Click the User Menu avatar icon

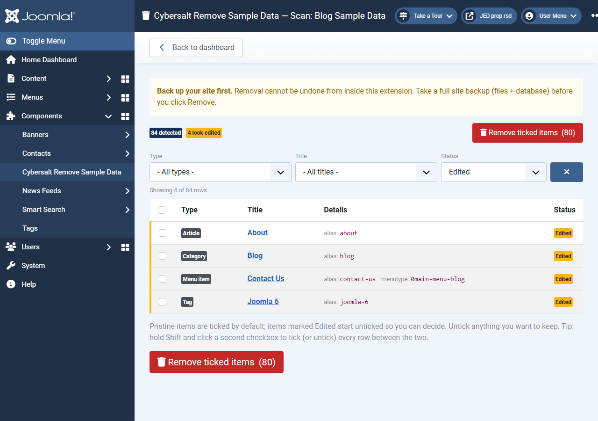pyautogui.click(x=529, y=16)
